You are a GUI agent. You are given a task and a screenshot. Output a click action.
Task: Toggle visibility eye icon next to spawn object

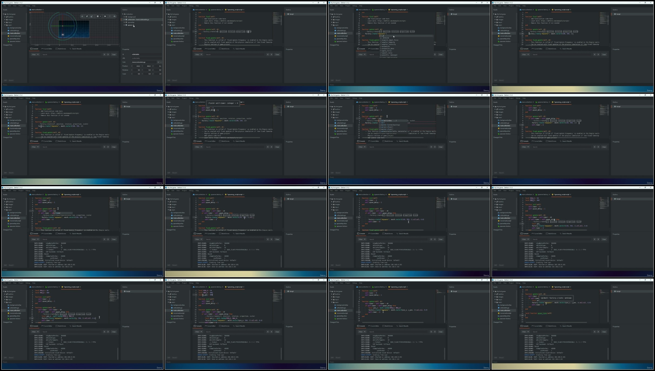click(162, 25)
